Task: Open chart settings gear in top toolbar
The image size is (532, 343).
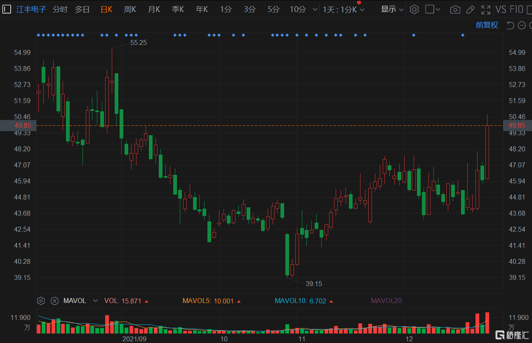Action: point(414,9)
